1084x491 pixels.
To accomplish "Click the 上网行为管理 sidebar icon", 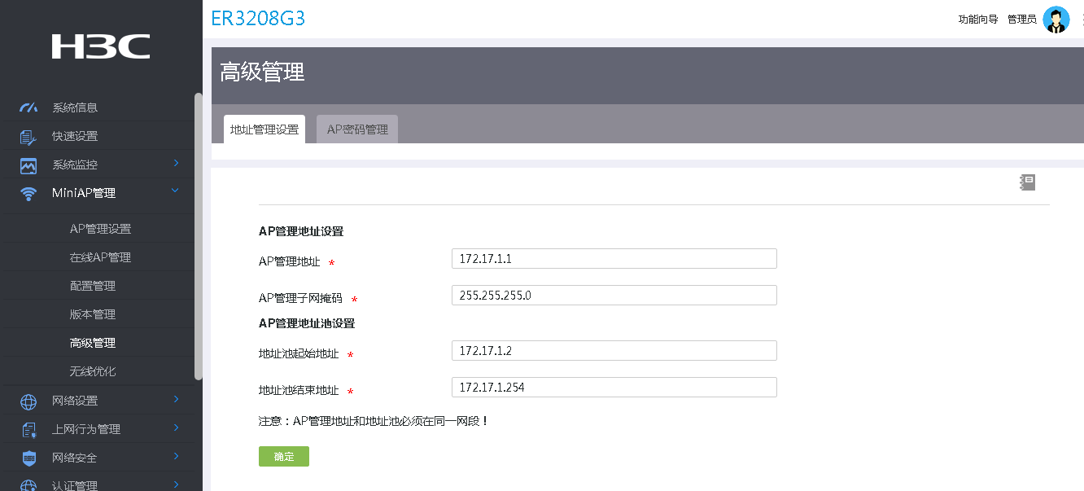I will click(28, 430).
